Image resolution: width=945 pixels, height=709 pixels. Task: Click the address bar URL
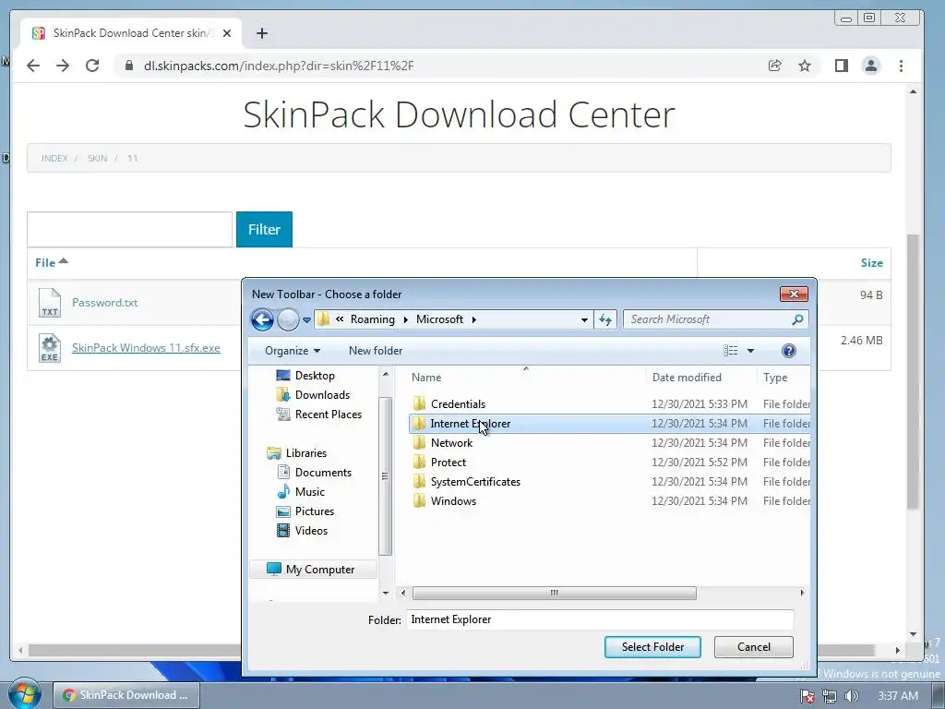point(279,66)
